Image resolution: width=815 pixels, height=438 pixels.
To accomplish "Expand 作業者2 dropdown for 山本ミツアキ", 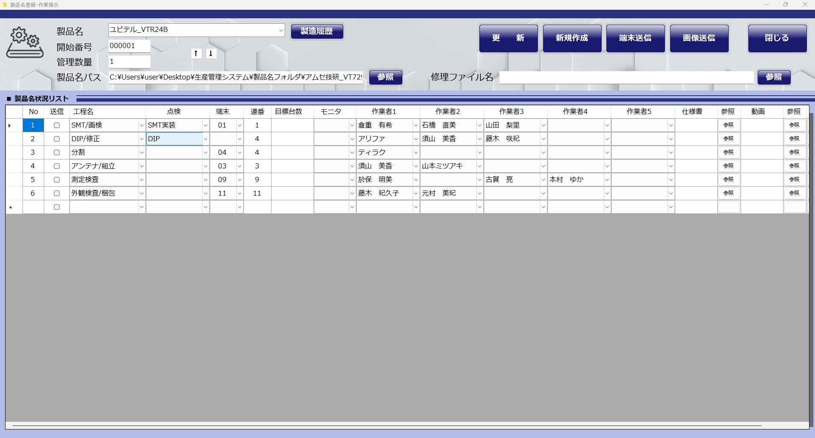I will click(479, 166).
